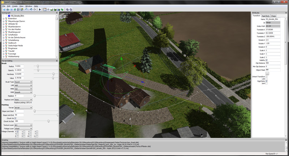This screenshot has height=156, width=289.
Task: Click the second purple gear toolbar icon
Action: click(71, 9)
